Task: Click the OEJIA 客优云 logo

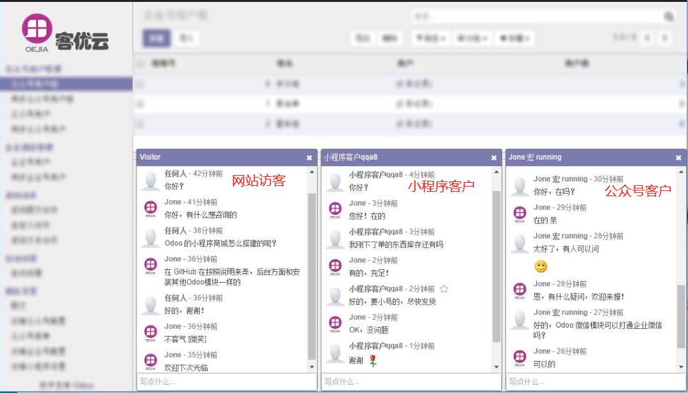Action: tap(65, 33)
